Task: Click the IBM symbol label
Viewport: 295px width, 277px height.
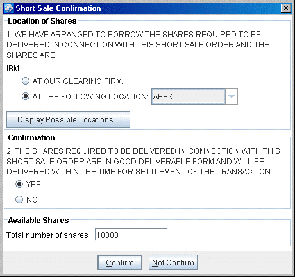Action: click(x=13, y=69)
